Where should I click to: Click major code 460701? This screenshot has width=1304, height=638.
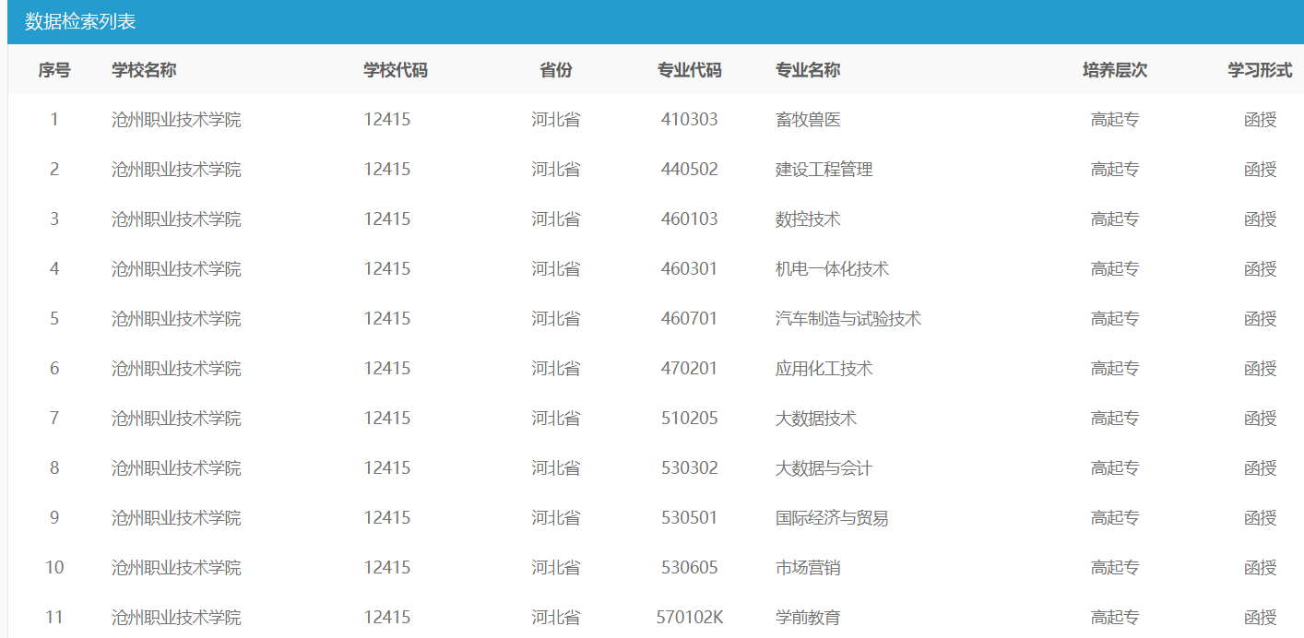(689, 319)
